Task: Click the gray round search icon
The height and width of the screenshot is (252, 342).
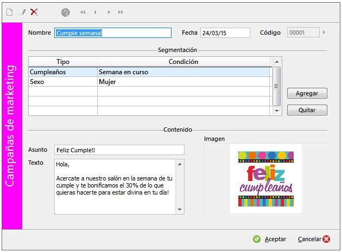Action: pos(66,12)
